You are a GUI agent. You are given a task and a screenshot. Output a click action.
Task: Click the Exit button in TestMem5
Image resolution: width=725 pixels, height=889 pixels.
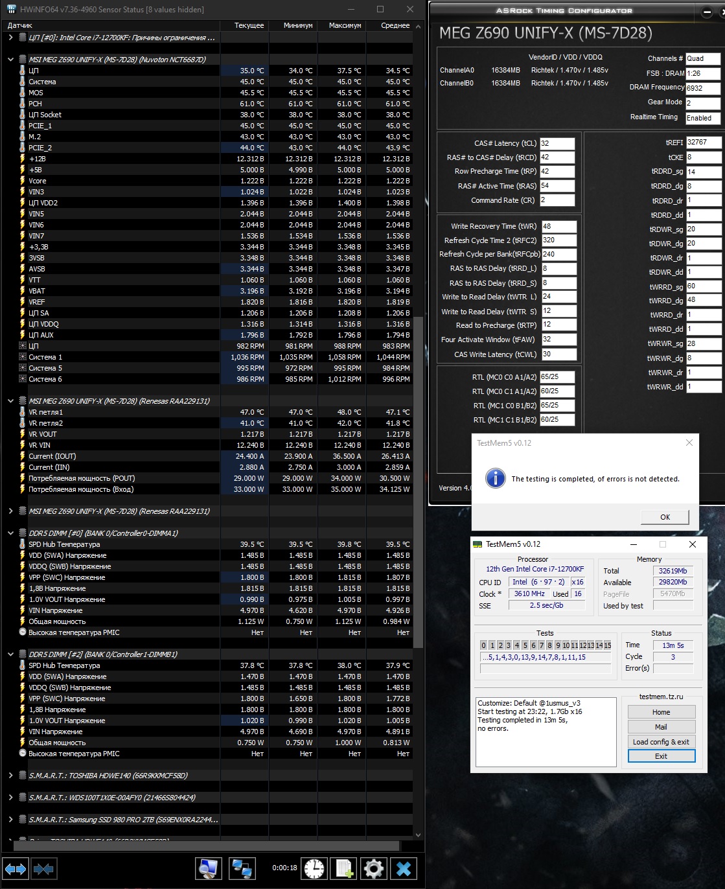661,756
